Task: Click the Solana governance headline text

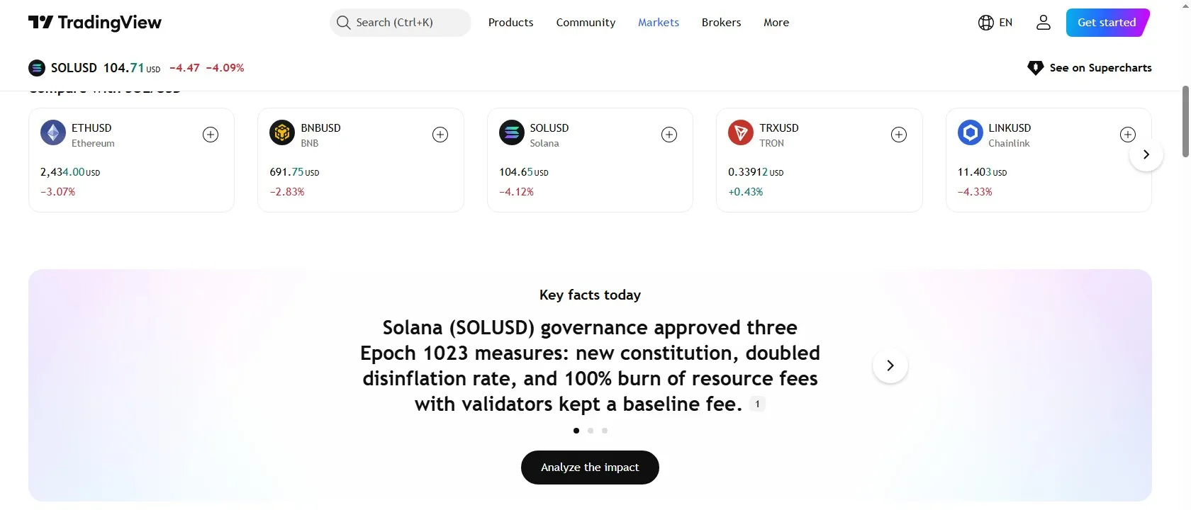Action: [590, 365]
